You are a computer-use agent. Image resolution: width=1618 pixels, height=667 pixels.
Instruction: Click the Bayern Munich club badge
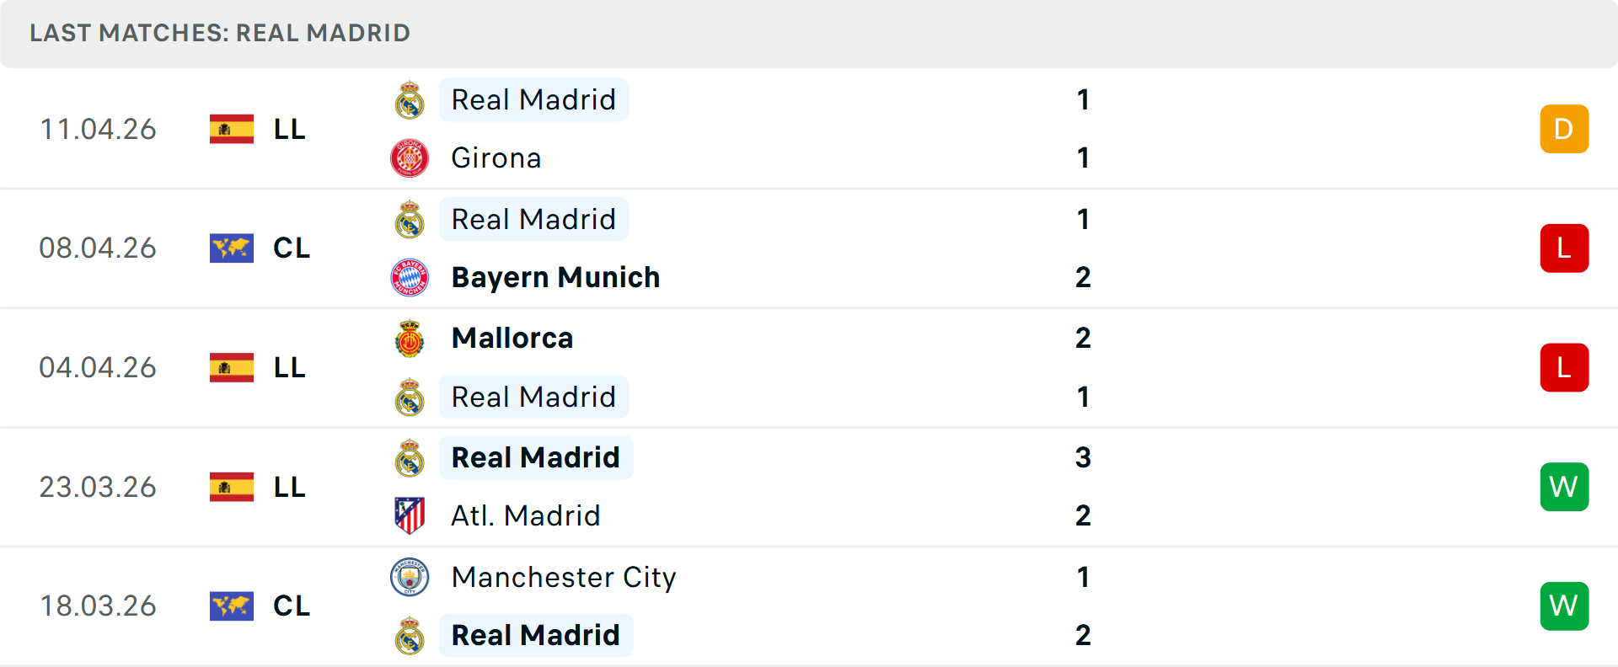tap(410, 277)
